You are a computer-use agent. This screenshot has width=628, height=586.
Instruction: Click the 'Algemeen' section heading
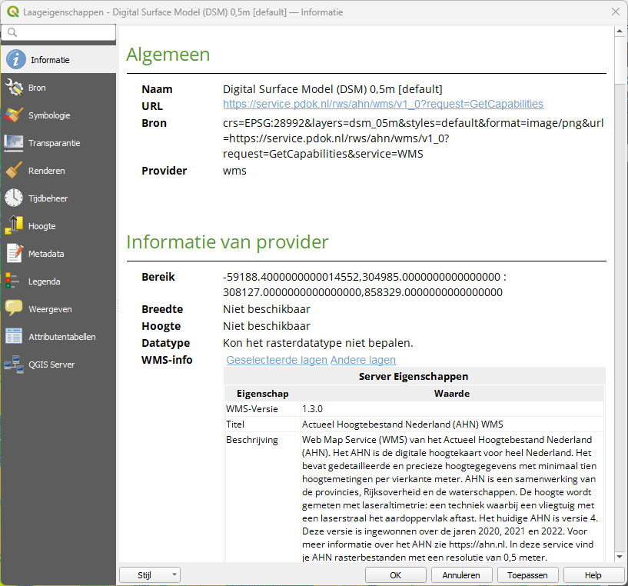(168, 55)
